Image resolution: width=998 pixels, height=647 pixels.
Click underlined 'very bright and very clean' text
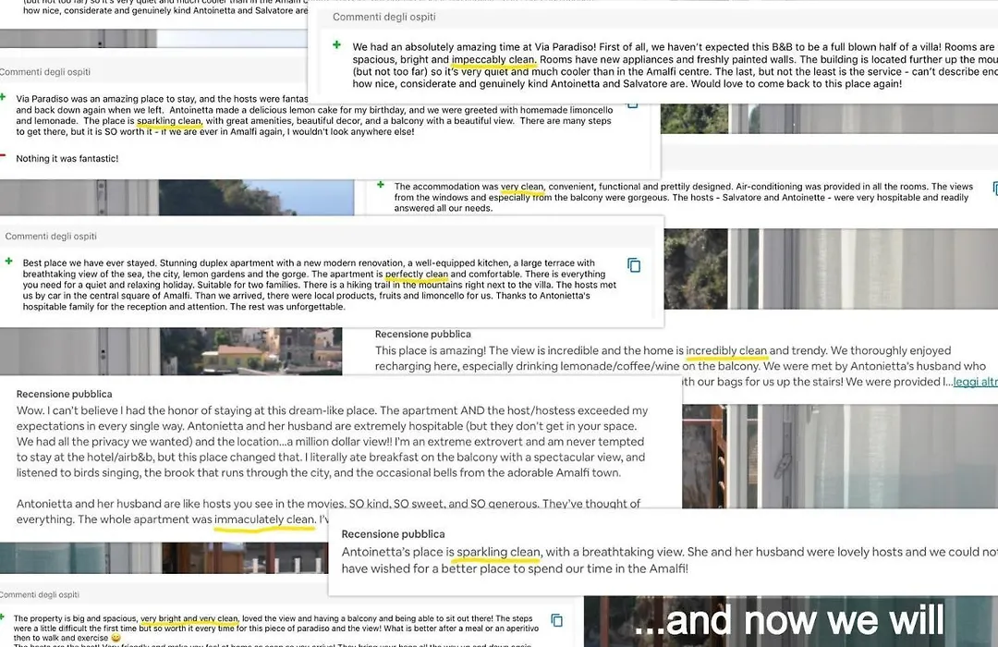(189, 618)
